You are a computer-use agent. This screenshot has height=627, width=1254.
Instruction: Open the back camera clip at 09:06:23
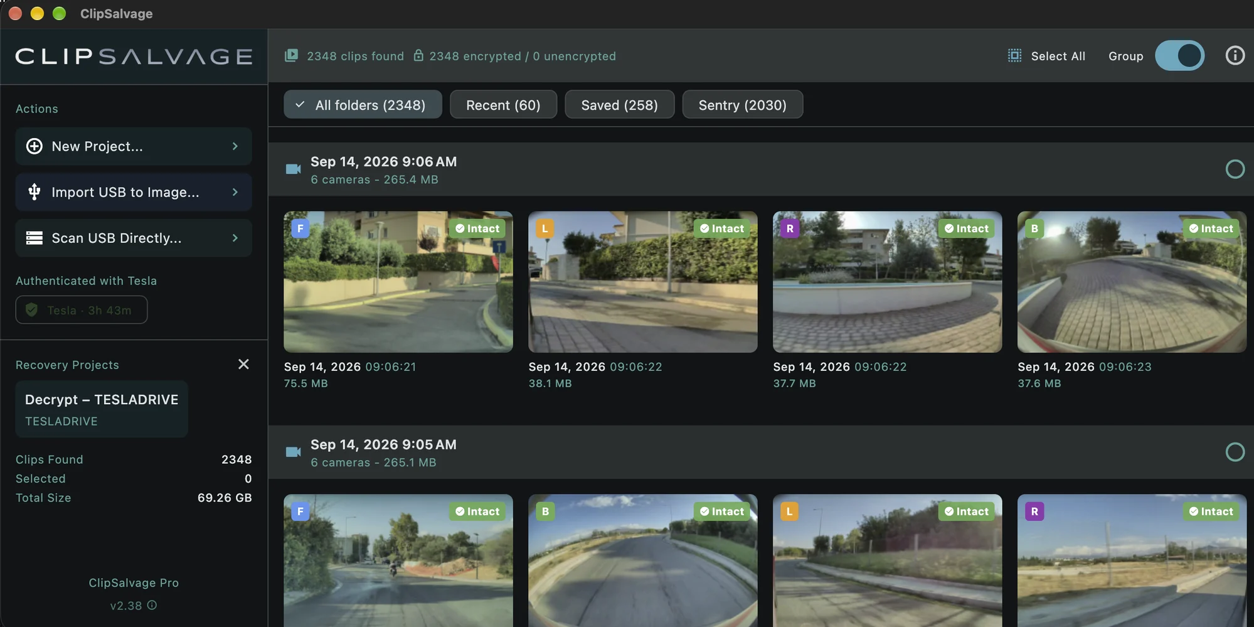pyautogui.click(x=1132, y=282)
